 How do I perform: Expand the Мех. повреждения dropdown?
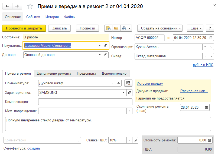pos(129,111)
